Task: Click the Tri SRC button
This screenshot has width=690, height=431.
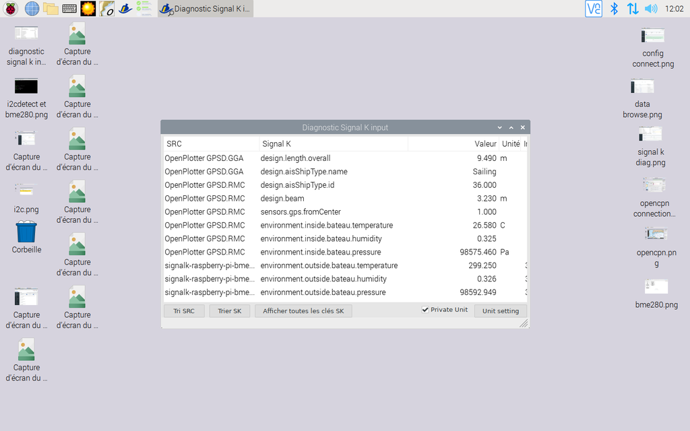Action: point(184,311)
